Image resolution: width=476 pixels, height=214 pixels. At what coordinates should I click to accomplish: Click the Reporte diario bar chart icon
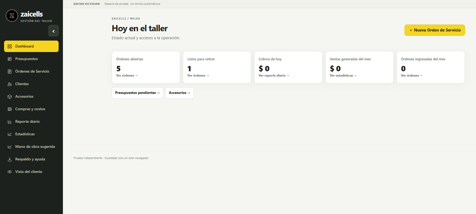tap(10, 122)
